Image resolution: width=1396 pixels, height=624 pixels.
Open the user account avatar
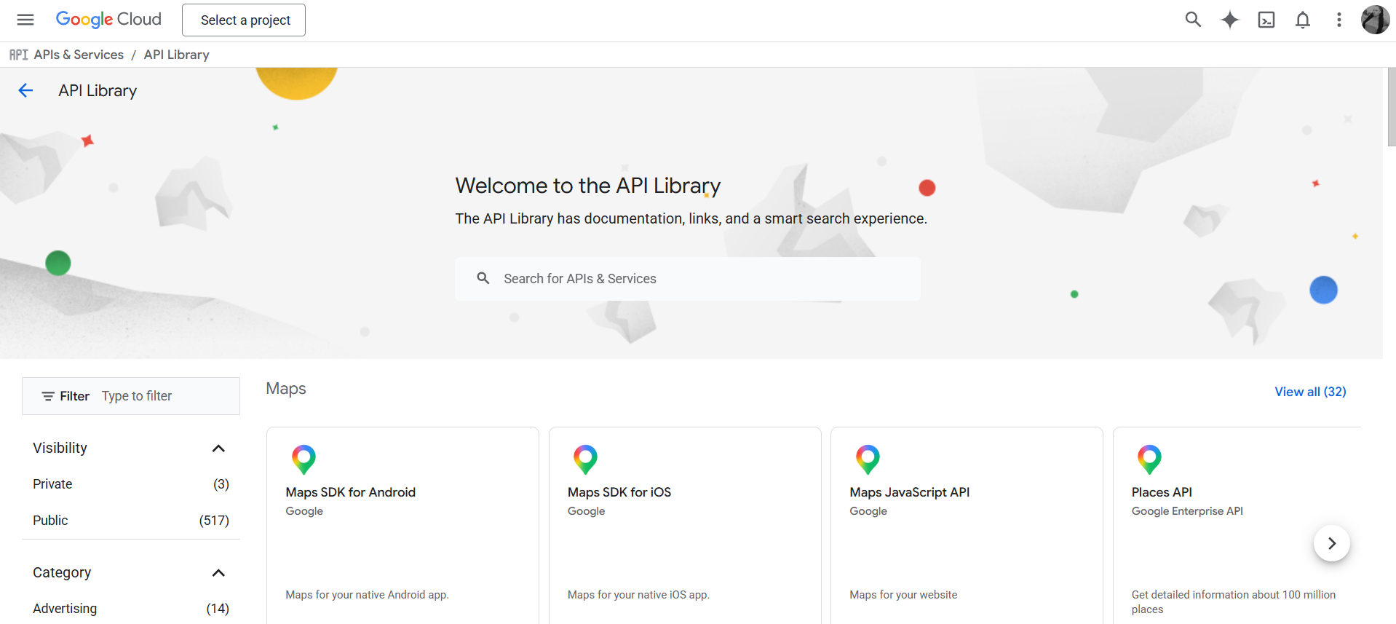click(1375, 20)
